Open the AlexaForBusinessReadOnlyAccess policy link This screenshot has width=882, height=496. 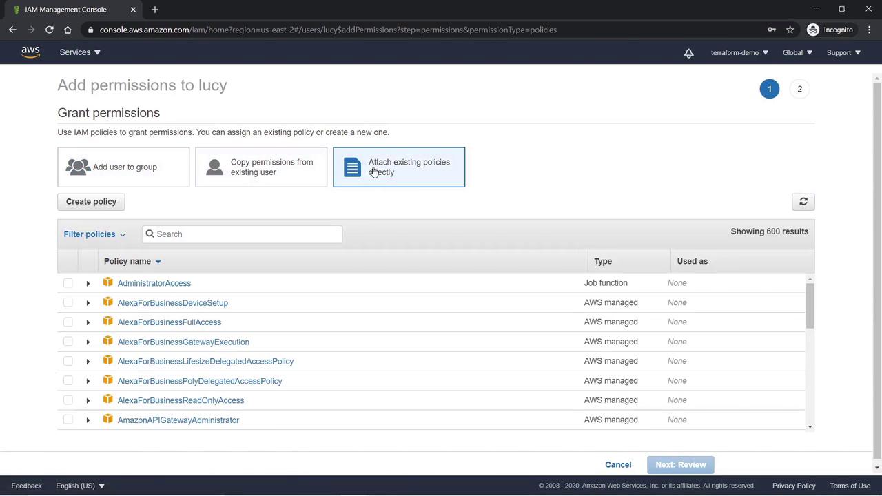[181, 400]
